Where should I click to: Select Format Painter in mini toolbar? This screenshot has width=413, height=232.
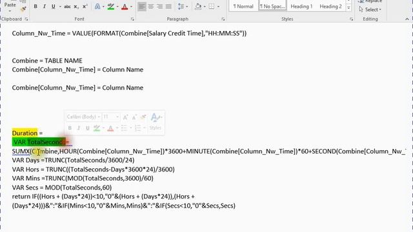(x=143, y=117)
